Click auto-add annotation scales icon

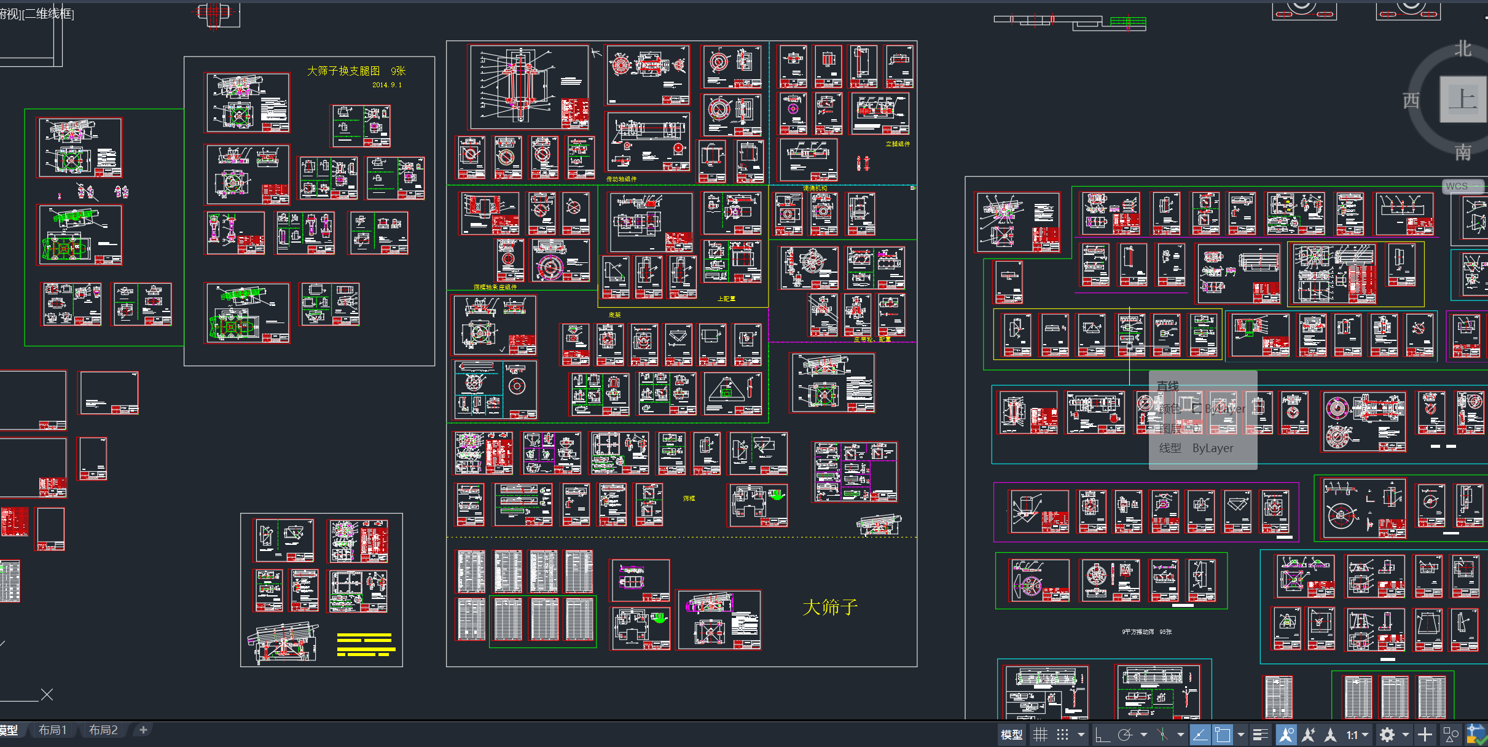pyautogui.click(x=1309, y=735)
